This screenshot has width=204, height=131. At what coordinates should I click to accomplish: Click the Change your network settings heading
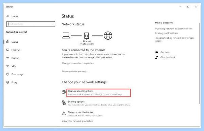[84, 82]
